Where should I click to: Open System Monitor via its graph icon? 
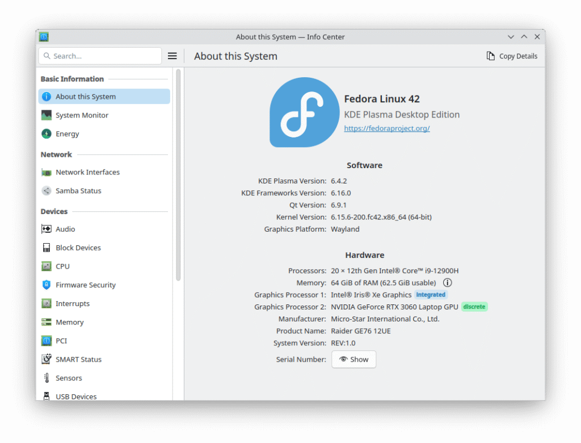[x=47, y=115]
